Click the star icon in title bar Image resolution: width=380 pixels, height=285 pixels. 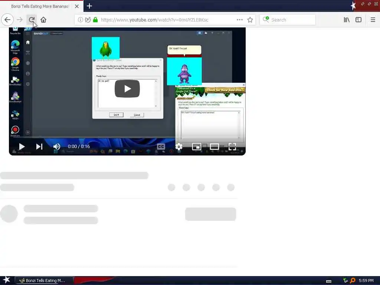(x=353, y=5)
